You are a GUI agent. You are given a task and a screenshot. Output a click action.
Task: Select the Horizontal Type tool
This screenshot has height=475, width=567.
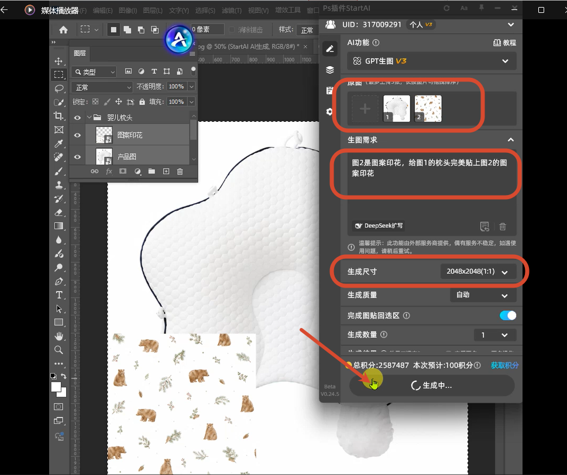coord(59,295)
